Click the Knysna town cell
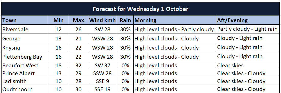 click(25, 48)
